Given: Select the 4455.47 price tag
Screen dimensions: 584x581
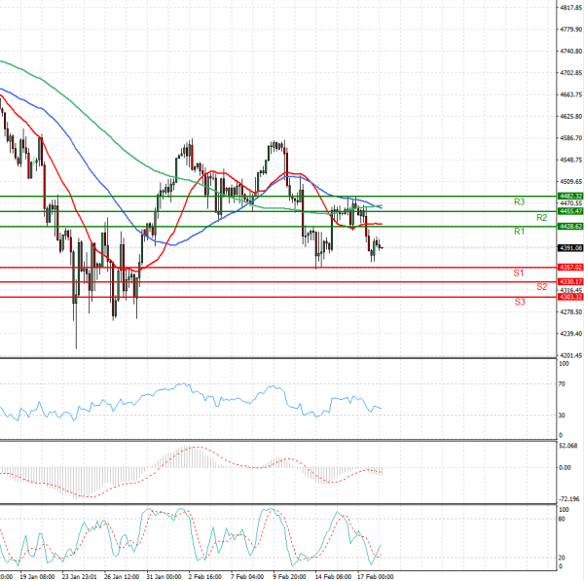Looking at the screenshot, I should [570, 211].
